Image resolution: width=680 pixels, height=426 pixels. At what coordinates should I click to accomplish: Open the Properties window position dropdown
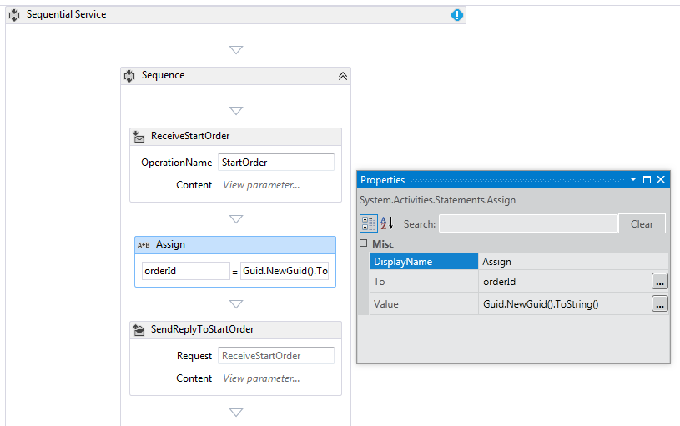click(x=633, y=179)
